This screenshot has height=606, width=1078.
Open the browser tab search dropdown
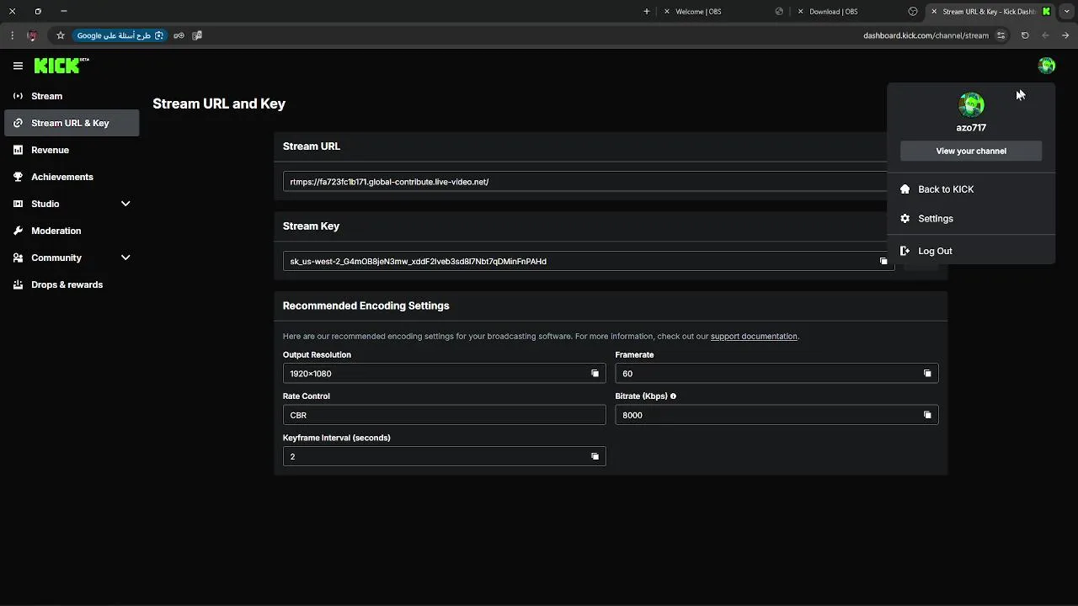1066,12
